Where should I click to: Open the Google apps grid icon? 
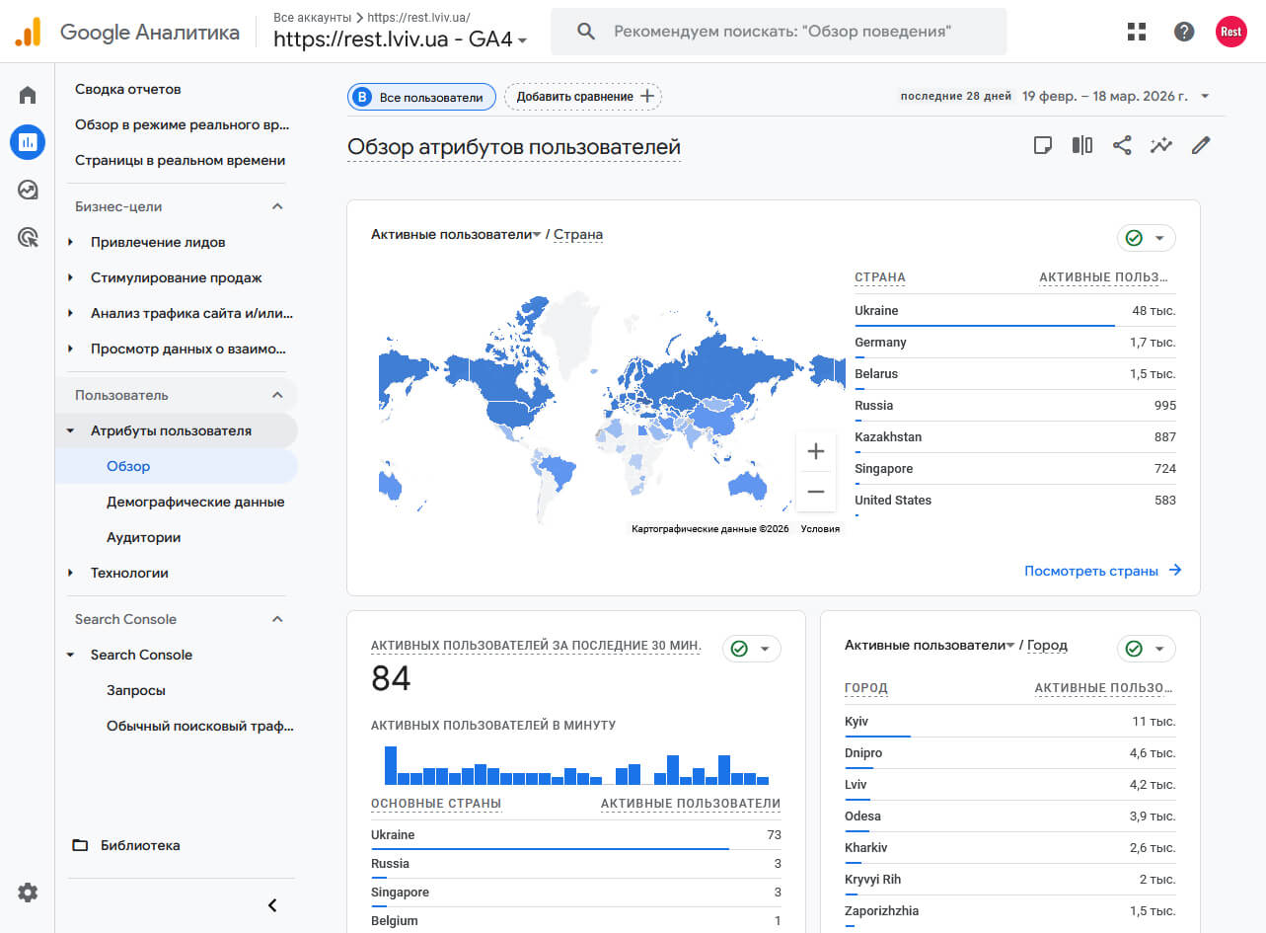pyautogui.click(x=1137, y=32)
